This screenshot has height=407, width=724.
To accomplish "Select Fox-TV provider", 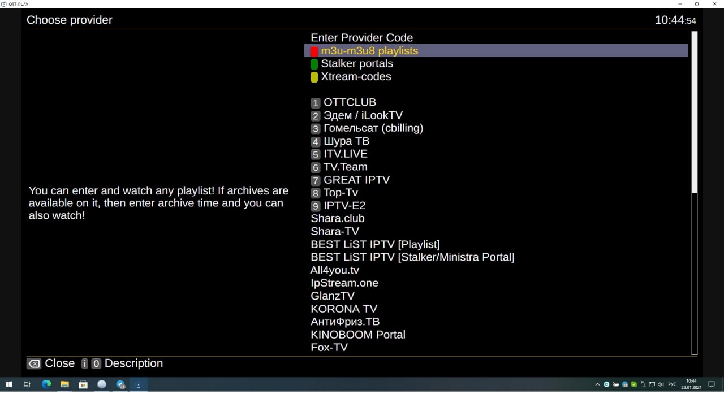I will pos(329,347).
